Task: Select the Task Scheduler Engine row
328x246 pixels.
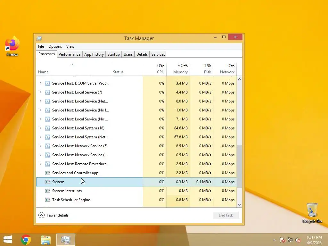Action: tap(136, 200)
